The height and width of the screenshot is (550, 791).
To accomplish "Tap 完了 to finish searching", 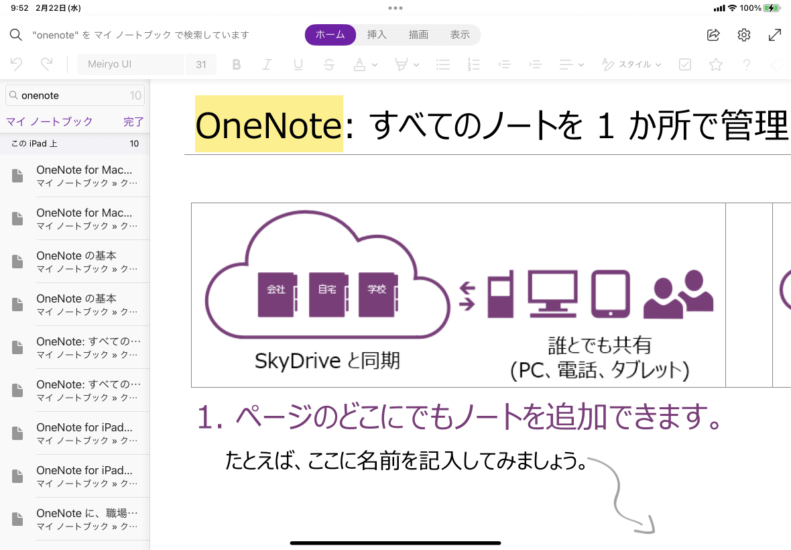I will coord(133,121).
